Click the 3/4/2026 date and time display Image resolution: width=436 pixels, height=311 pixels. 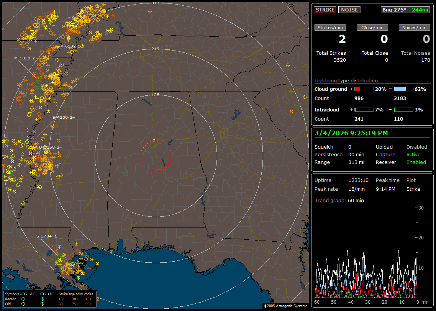pos(351,133)
